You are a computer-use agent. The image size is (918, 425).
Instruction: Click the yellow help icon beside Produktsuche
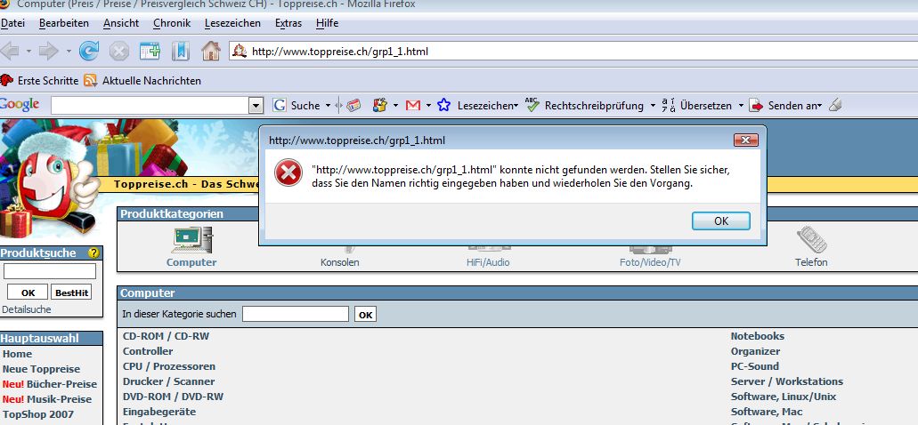point(93,253)
